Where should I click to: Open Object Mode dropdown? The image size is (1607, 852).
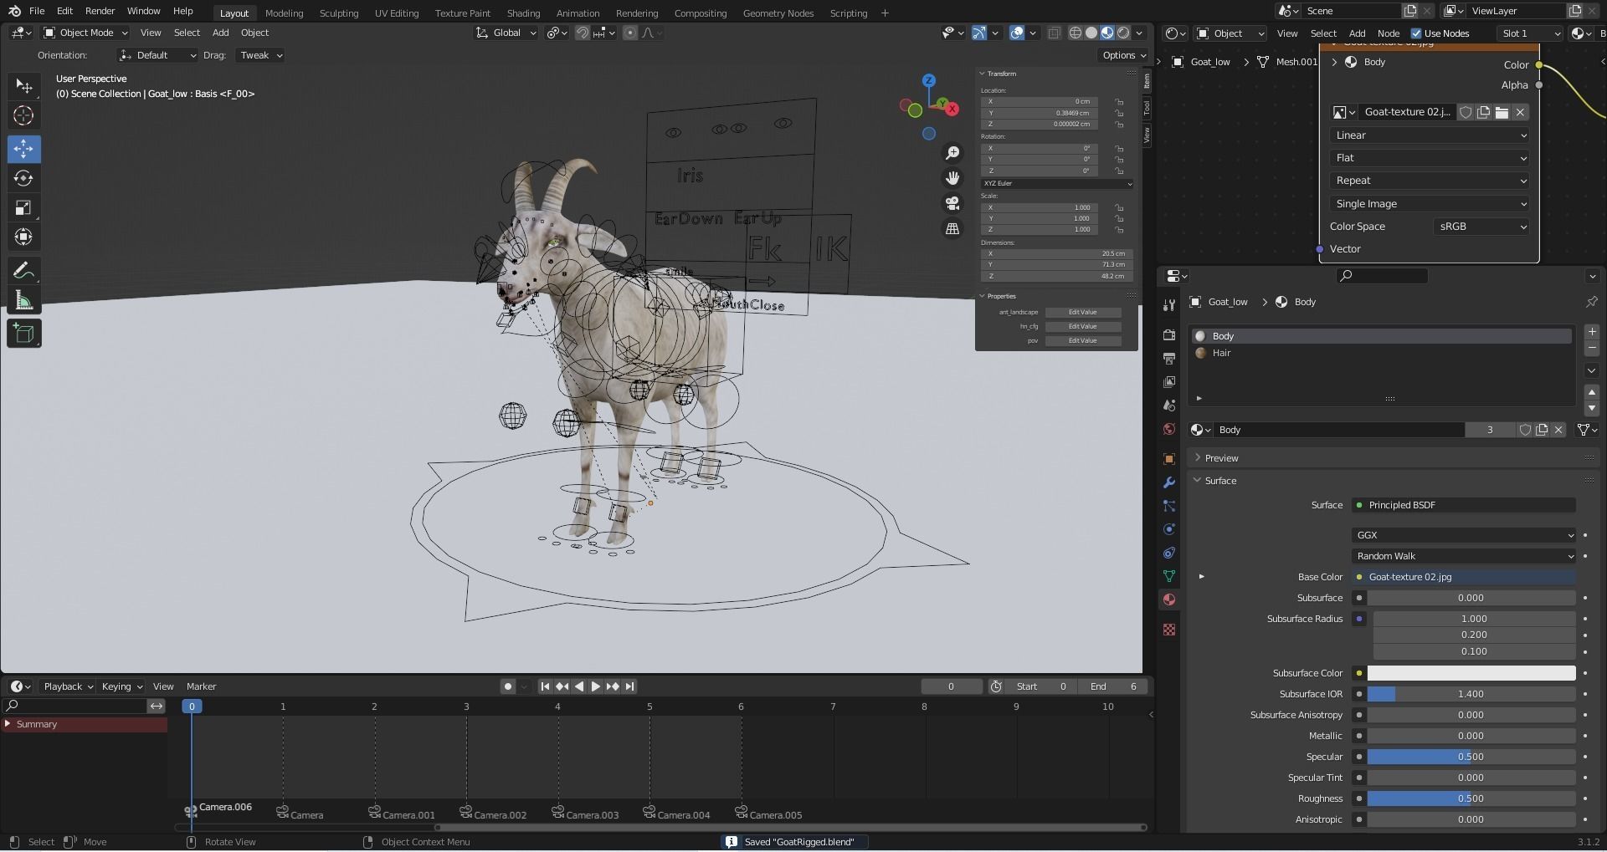coord(85,33)
